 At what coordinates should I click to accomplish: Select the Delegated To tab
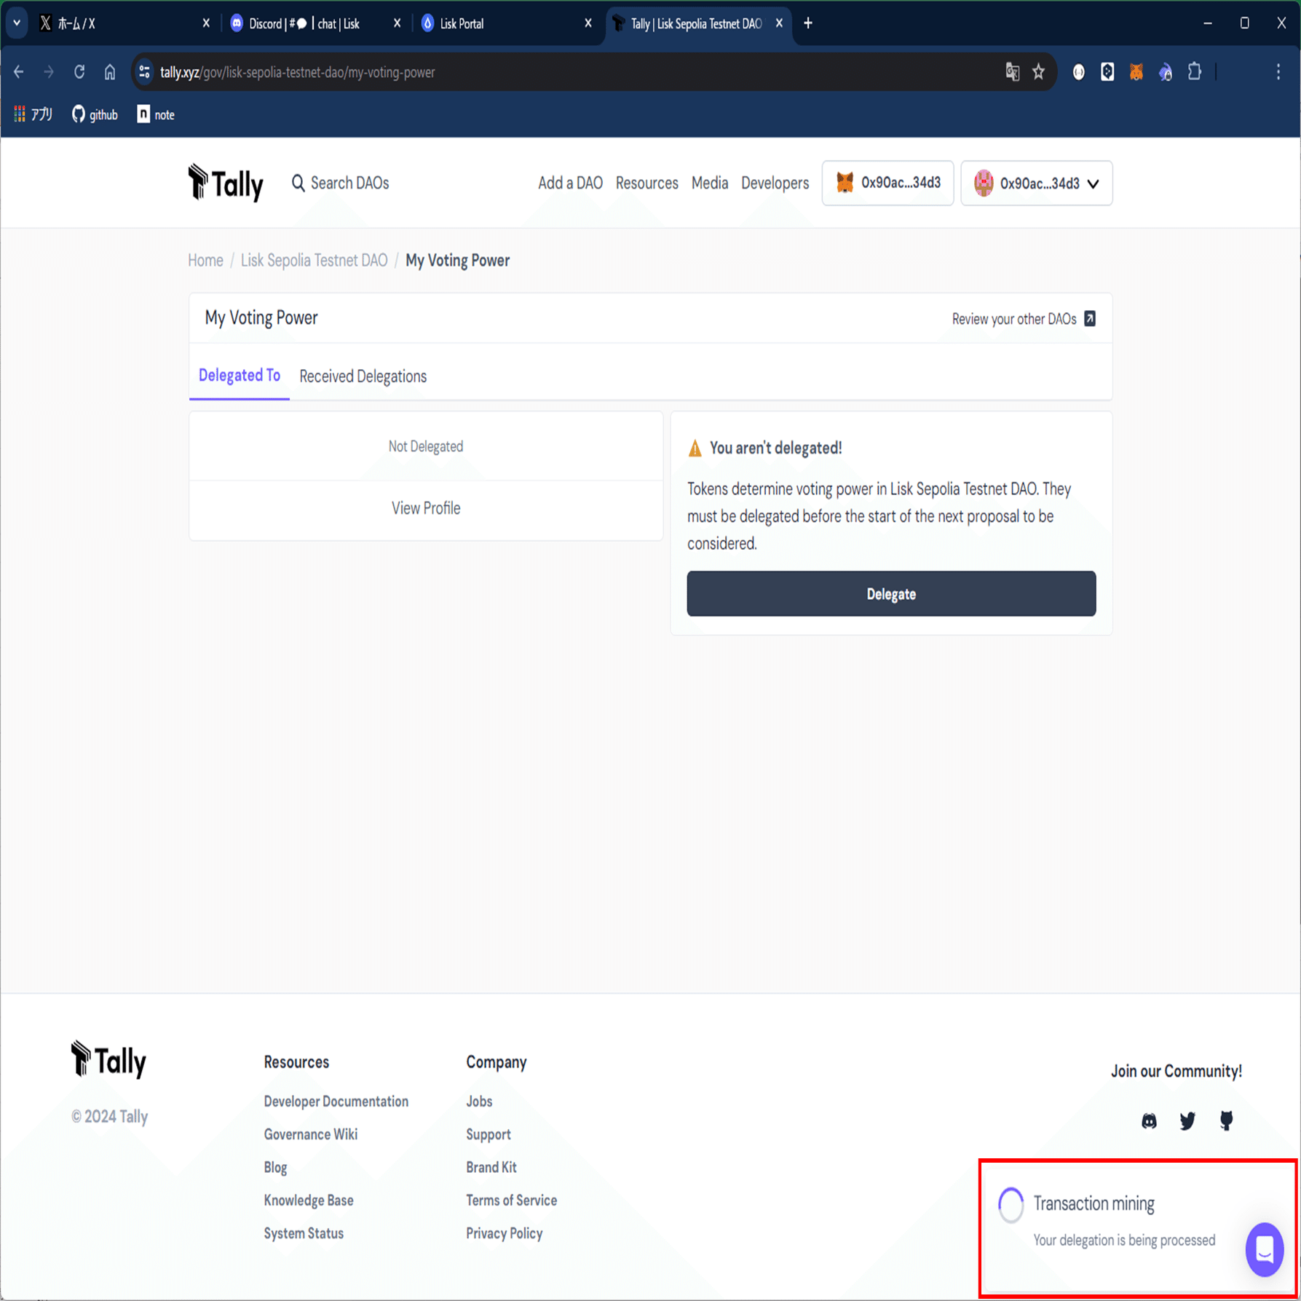click(240, 376)
